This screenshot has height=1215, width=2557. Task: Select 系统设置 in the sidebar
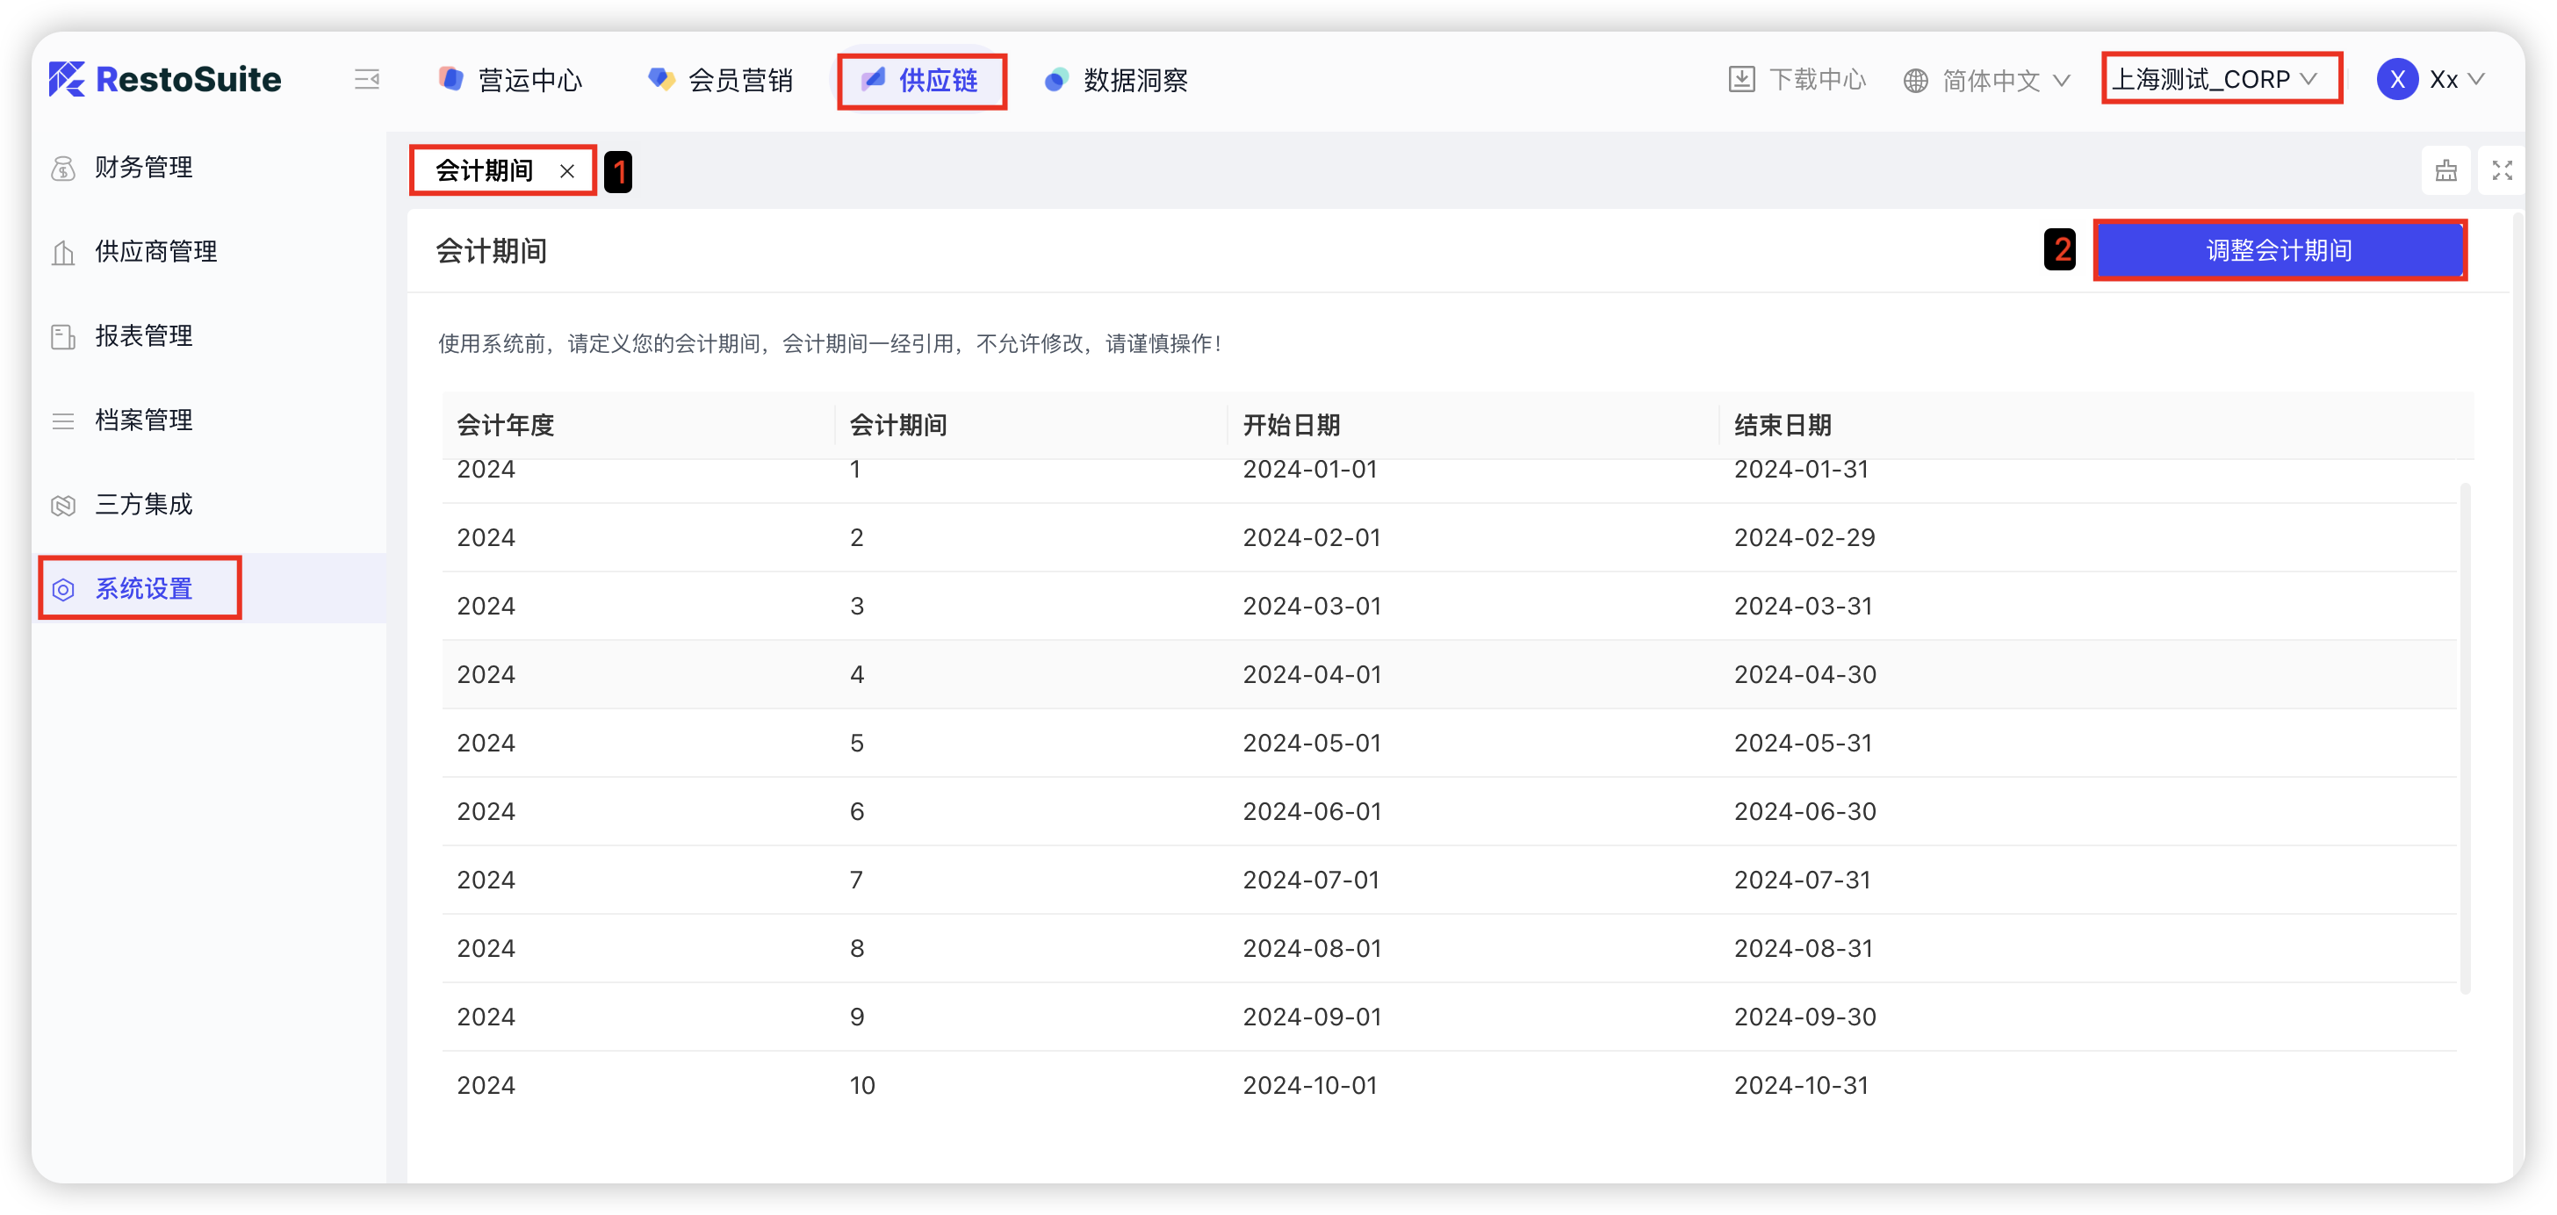144,589
